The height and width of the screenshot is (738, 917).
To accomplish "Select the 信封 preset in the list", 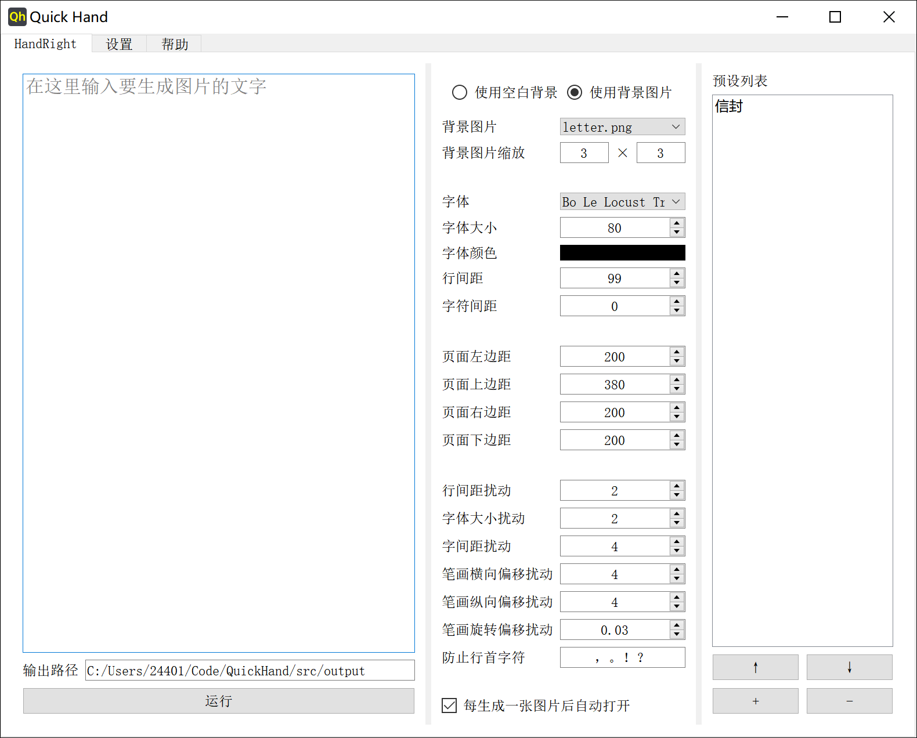I will [803, 106].
